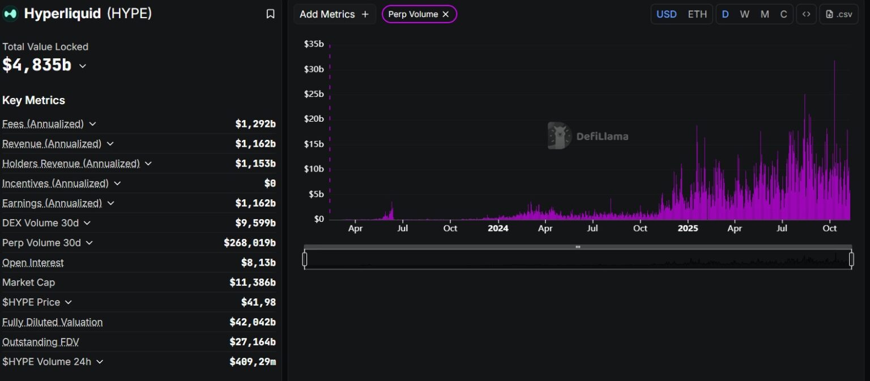Click the Fully Diluted Valuation label
Viewport: 870px width, 381px height.
pos(53,322)
